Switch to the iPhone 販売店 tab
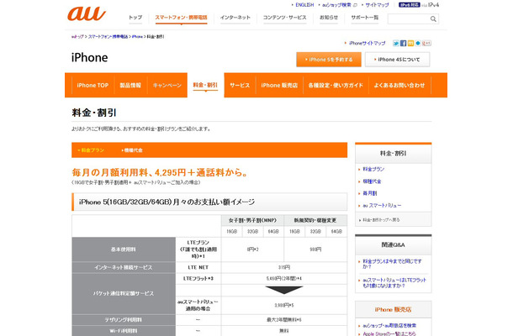This screenshot has height=336, width=513. click(x=279, y=86)
